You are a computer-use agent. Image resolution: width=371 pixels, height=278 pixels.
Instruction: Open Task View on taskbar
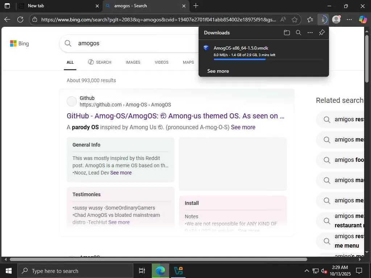pyautogui.click(x=142, y=271)
